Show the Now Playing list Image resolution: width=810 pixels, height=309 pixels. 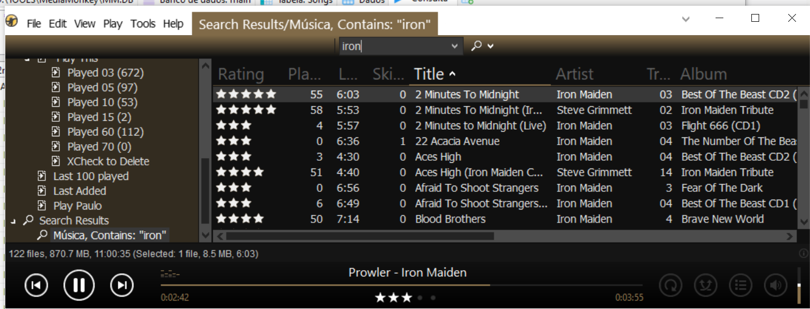[740, 285]
